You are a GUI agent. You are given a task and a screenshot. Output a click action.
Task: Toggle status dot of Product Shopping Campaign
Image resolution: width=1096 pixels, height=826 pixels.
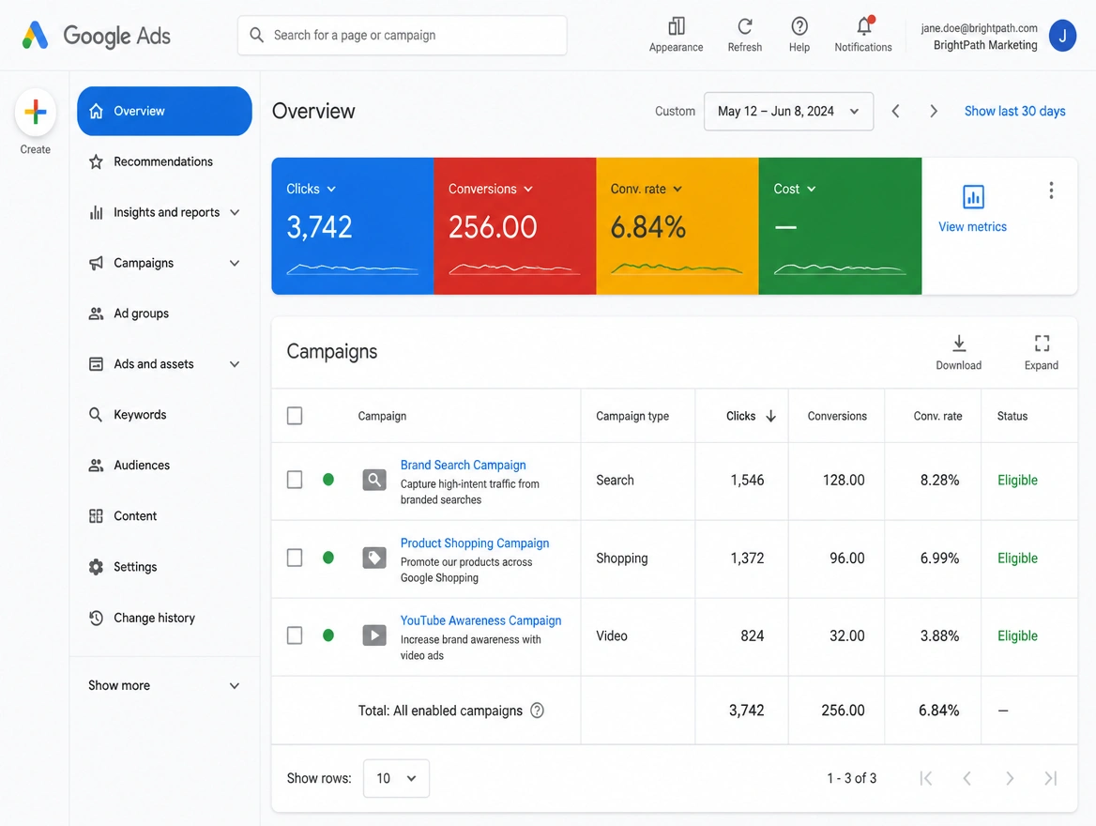[327, 558]
